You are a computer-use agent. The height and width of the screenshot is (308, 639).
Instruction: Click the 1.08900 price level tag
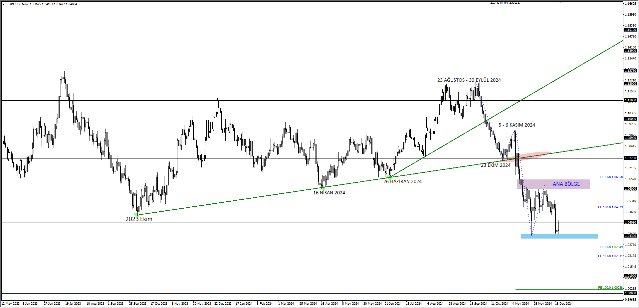(630, 138)
